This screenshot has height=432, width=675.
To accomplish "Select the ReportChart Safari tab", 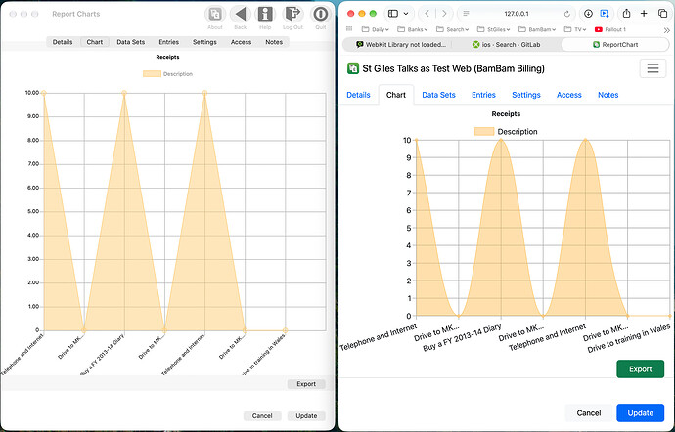I will (x=615, y=44).
